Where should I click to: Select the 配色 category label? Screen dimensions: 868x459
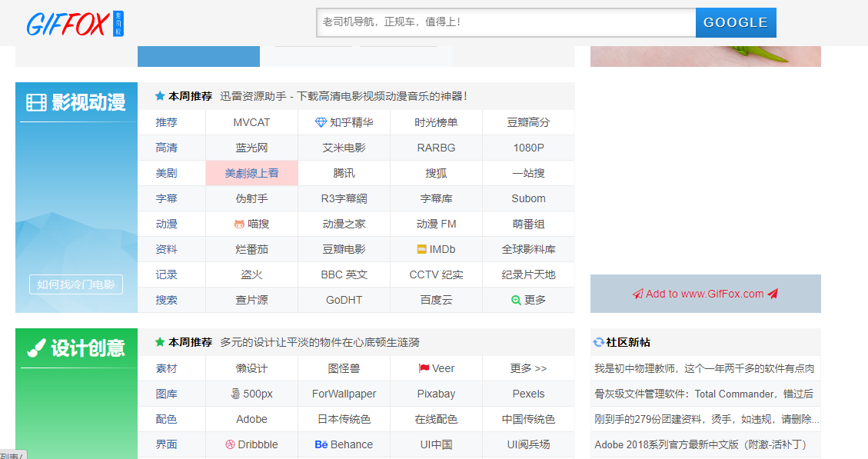pos(166,420)
